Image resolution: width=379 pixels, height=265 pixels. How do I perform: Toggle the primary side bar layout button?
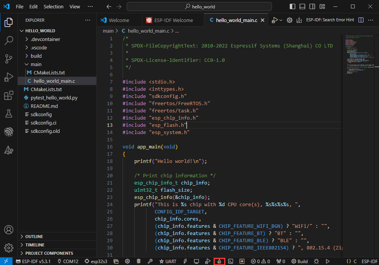click(292, 6)
